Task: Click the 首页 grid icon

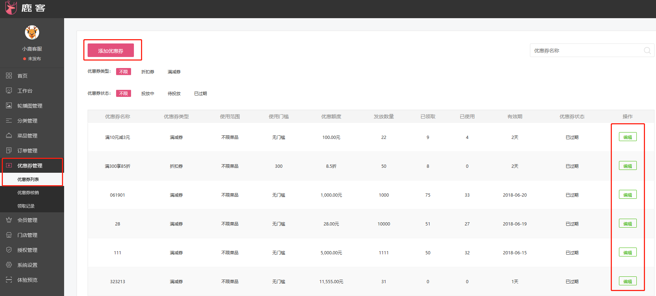Action: [9, 76]
